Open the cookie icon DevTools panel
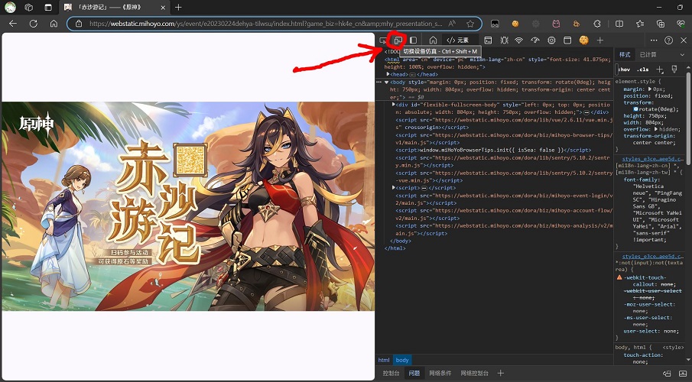The width and height of the screenshot is (692, 382). tap(584, 40)
